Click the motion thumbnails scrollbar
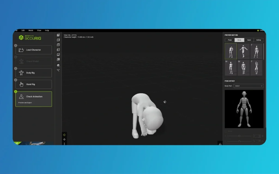The width and height of the screenshot is (279, 174). (264, 52)
